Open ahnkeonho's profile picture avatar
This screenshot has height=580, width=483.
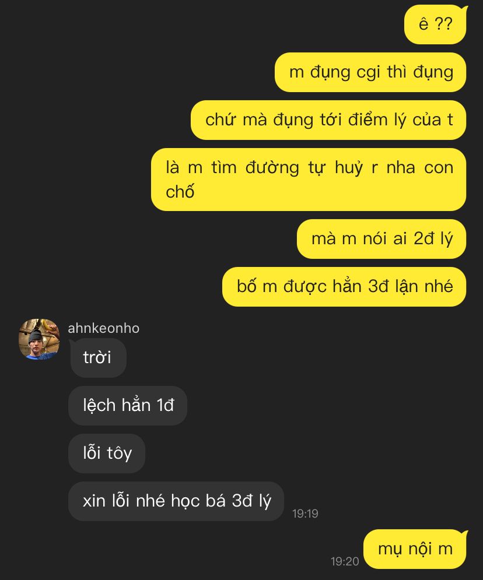click(39, 339)
